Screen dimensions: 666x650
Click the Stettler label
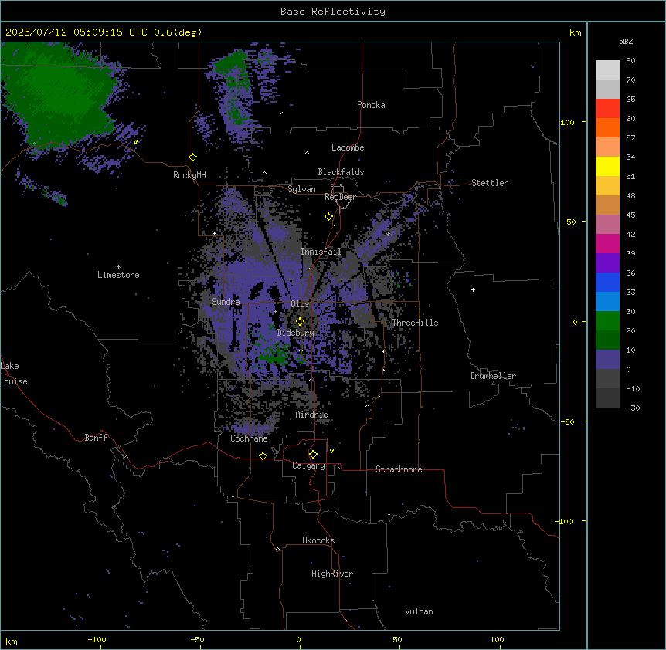(x=490, y=183)
